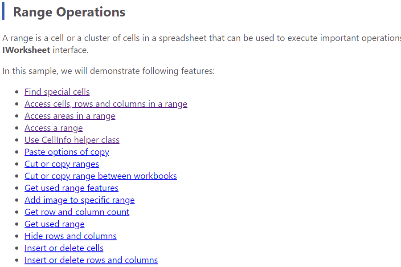Viewport: 401px width, 267px height.
Task: Click the bold IWorksheet text
Action: [x=26, y=50]
